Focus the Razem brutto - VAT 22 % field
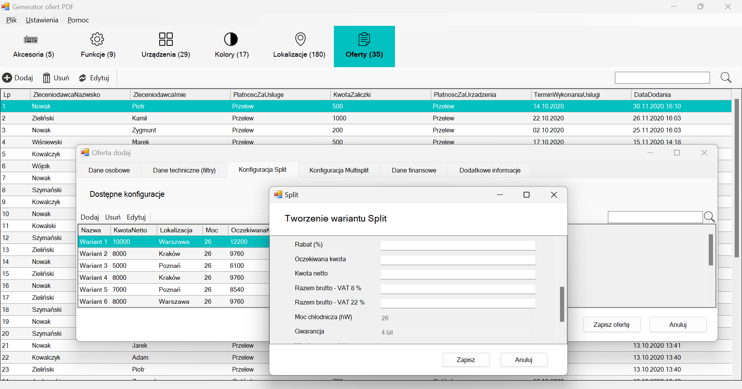The image size is (742, 389). (458, 303)
